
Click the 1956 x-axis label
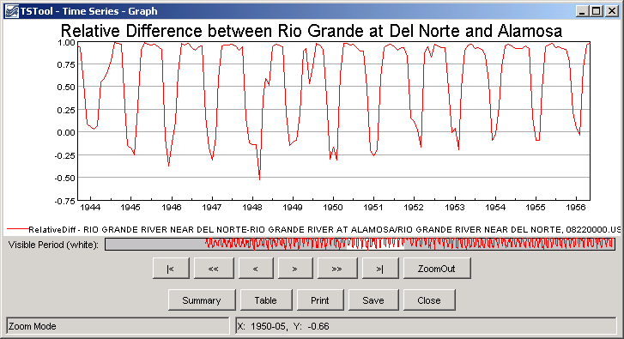(576, 208)
